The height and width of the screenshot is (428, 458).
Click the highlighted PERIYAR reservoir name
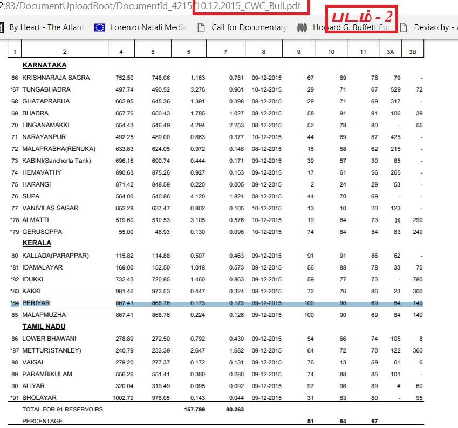[36, 303]
